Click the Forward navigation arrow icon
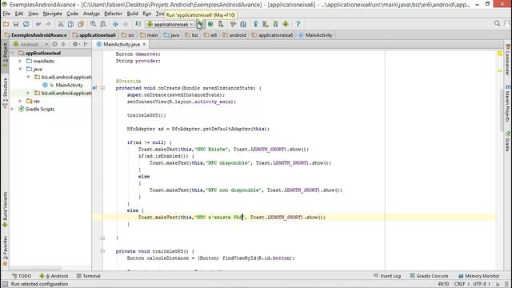Screen dimensions: 512x288 [126, 24]
